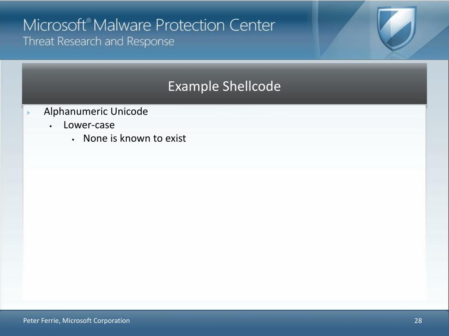Click the dark gray title bar

pos(224,84)
